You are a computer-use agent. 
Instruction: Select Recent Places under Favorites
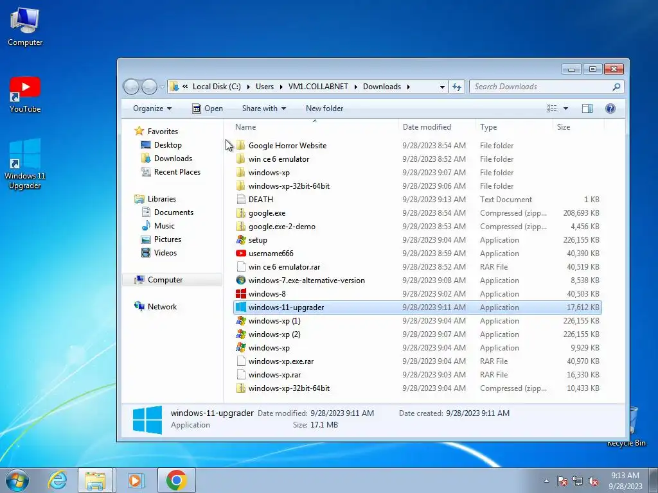tap(177, 172)
